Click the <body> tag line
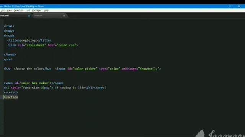The height and width of the screenshot is (137, 245). point(9,31)
